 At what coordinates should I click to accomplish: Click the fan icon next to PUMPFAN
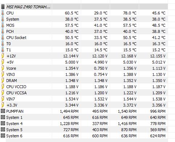pyautogui.click(x=3, y=111)
